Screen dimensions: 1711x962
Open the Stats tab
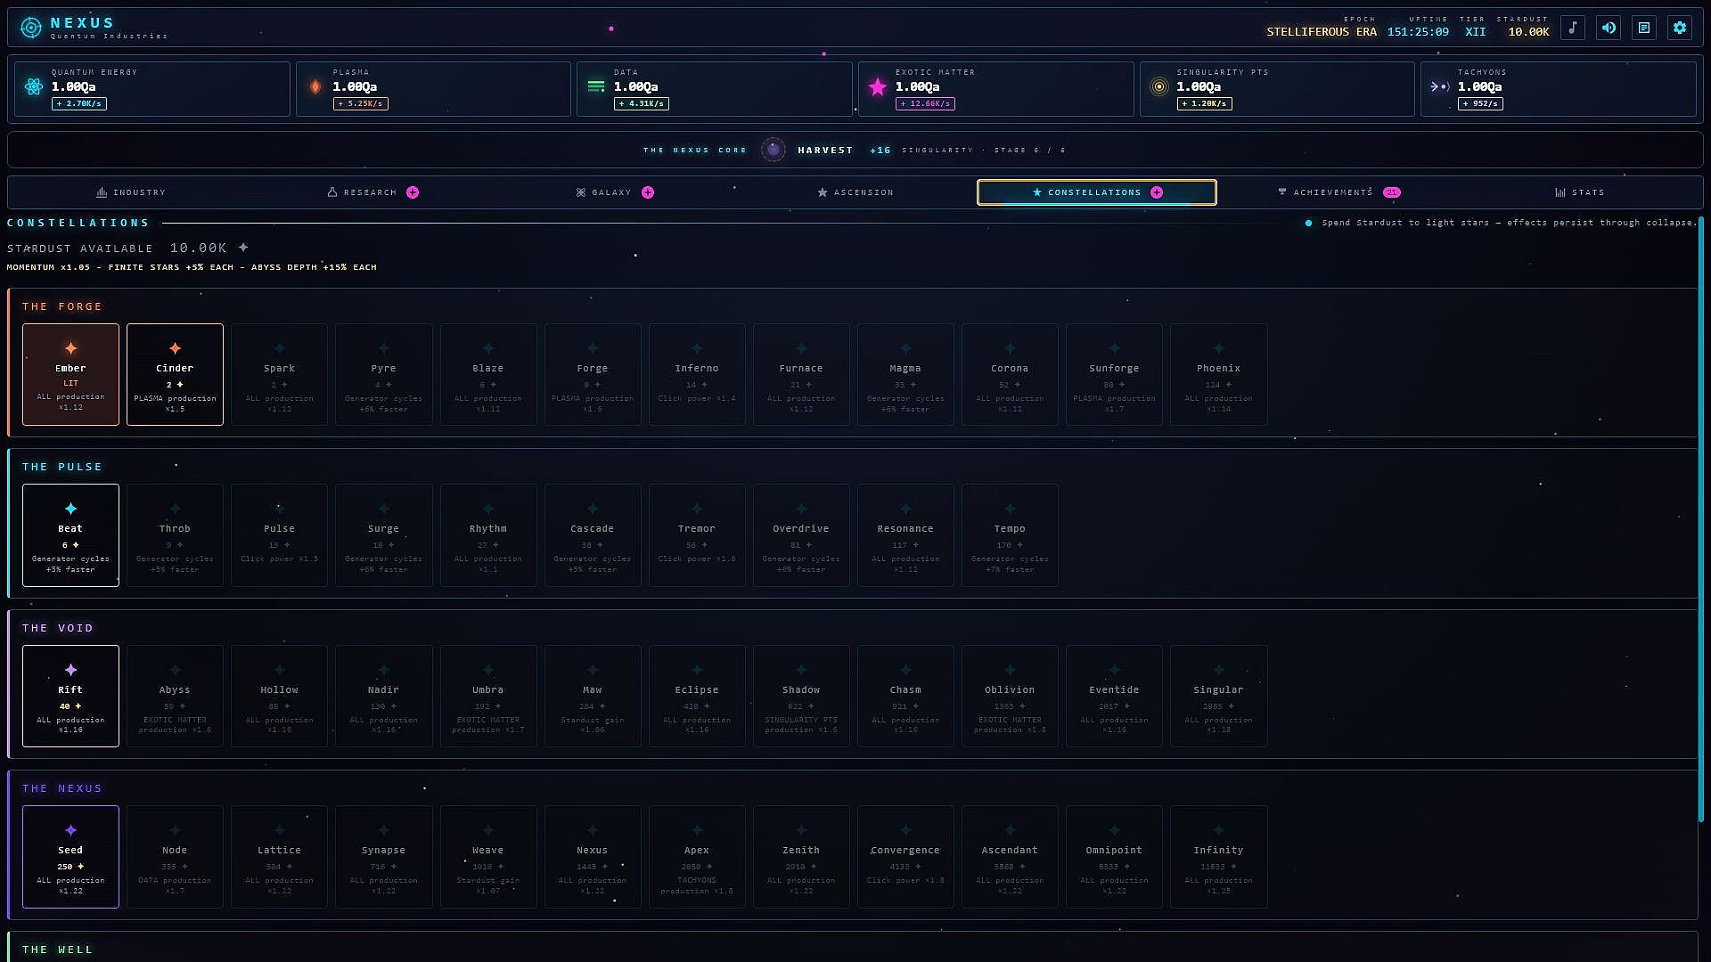tap(1580, 192)
